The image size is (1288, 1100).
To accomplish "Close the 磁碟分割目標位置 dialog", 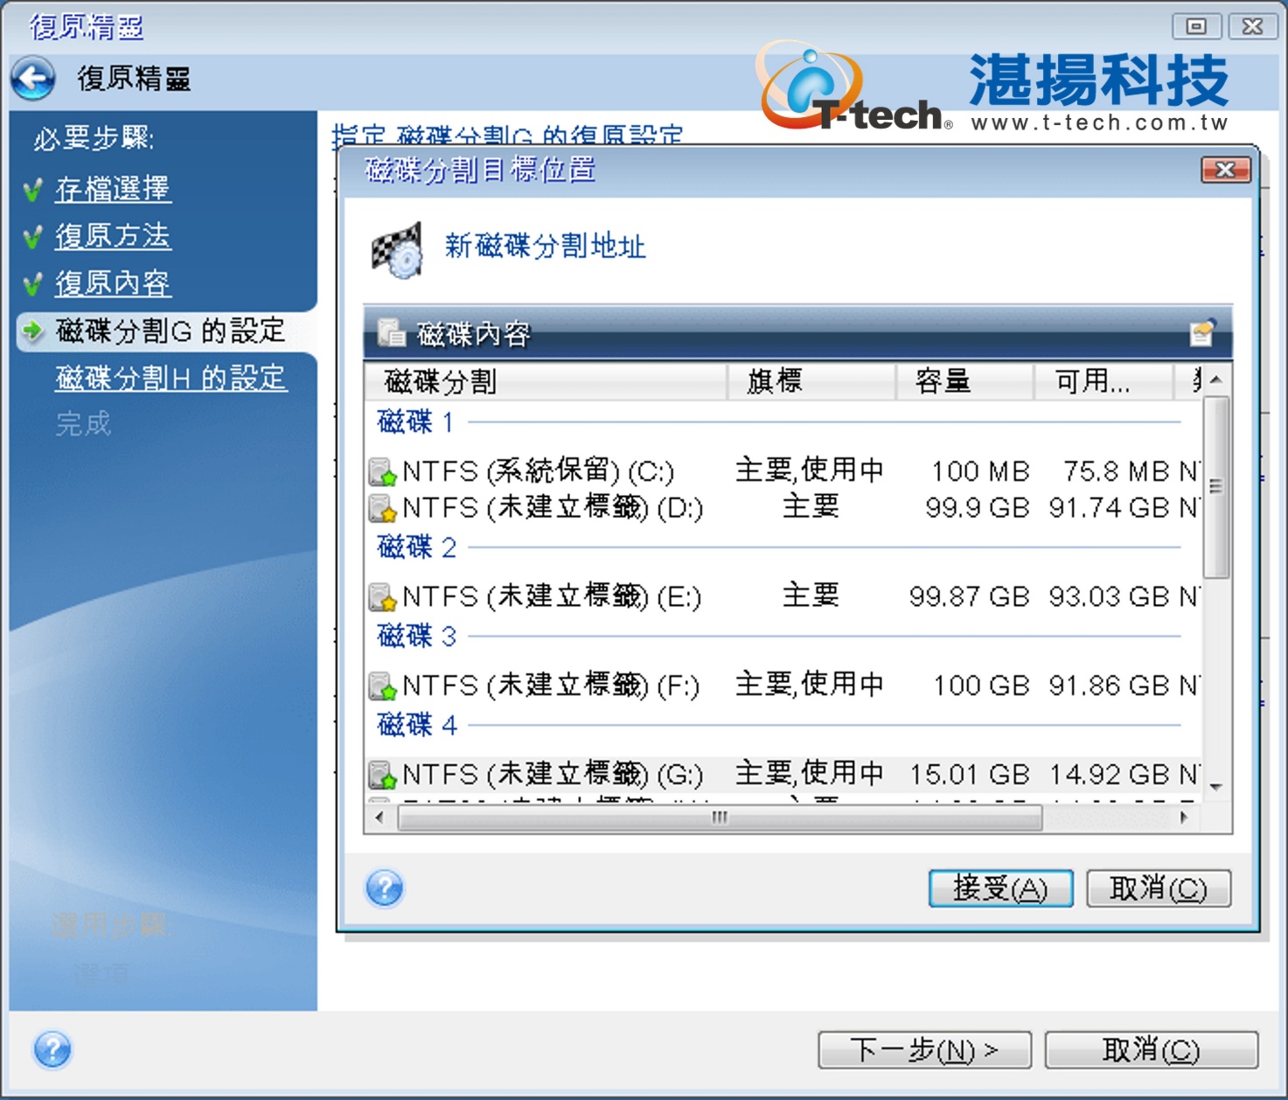I will (x=1225, y=170).
